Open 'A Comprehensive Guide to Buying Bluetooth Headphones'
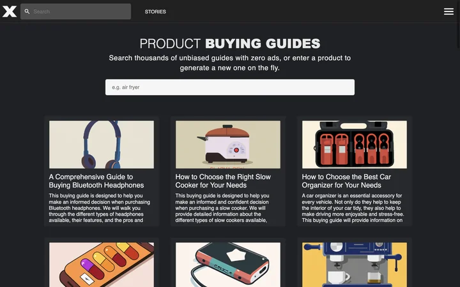460x287 pixels. 96,181
